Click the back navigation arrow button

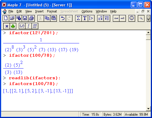tap(116, 18)
